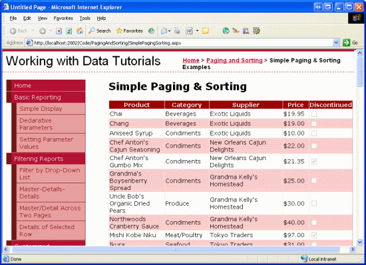Open the Search toolbar button

(x=100, y=31)
